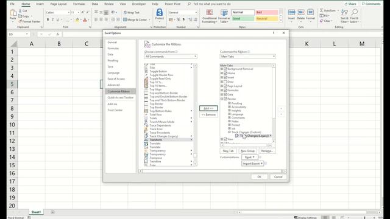
Task: Open the File tab
Action: [x=12, y=4]
